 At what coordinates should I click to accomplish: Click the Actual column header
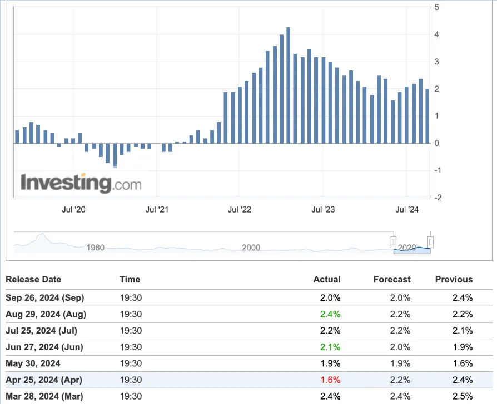[327, 279]
